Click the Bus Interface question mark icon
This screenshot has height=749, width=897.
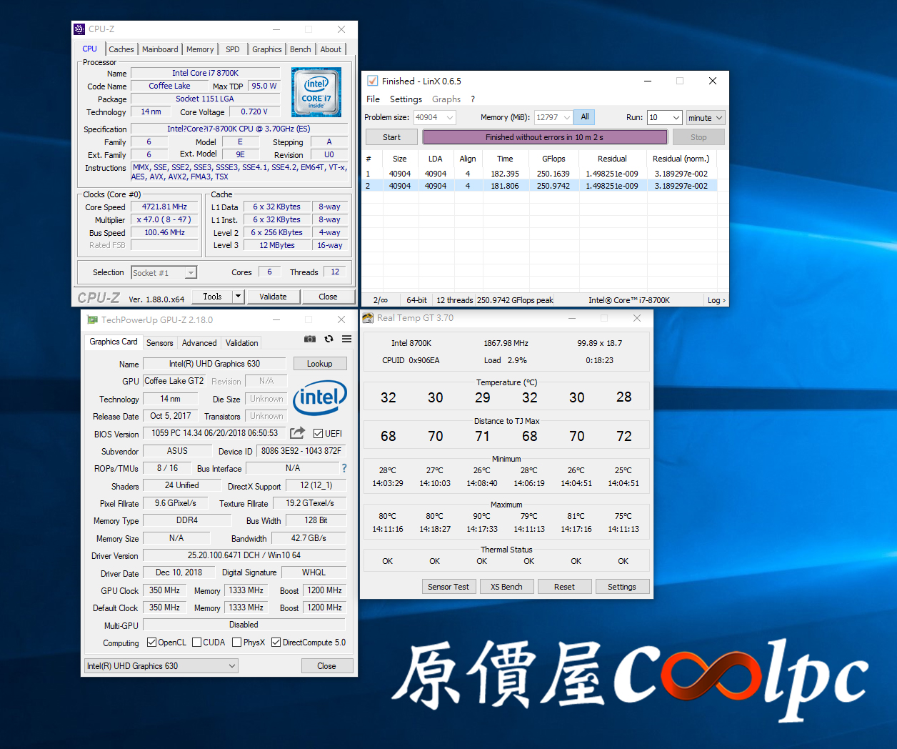[x=344, y=468]
